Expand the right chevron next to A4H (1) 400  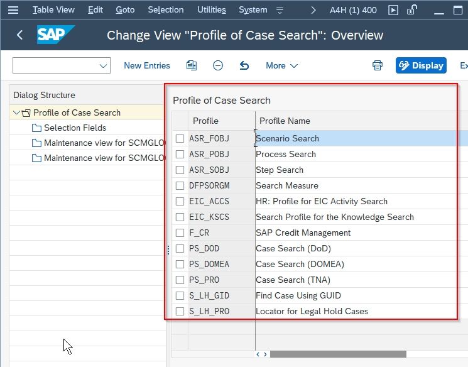point(313,11)
